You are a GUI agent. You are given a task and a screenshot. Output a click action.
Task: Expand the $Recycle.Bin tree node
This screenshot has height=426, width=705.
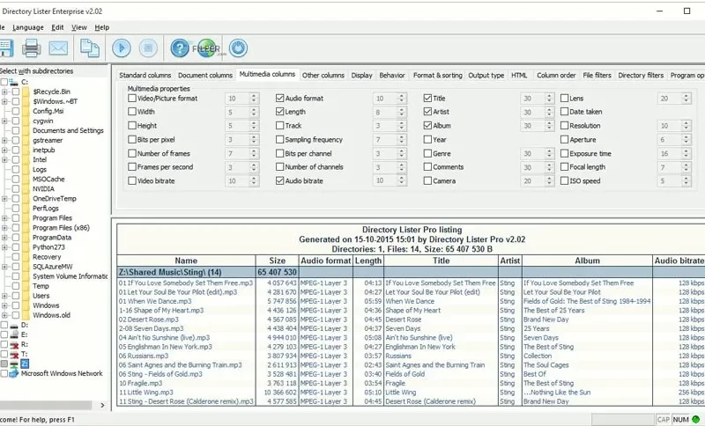pyautogui.click(x=4, y=92)
